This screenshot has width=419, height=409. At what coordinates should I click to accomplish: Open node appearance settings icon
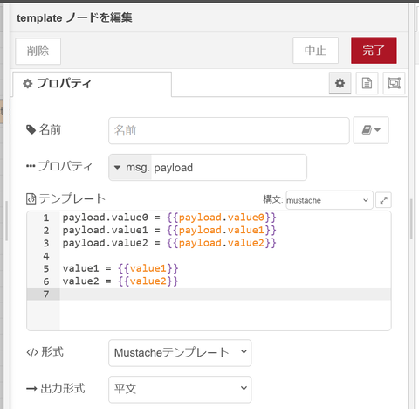click(x=394, y=83)
